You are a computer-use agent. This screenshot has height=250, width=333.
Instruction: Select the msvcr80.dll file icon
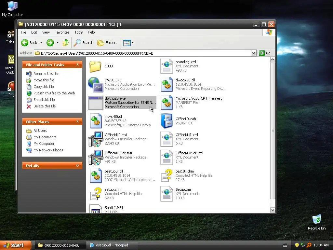[x=95, y=121]
